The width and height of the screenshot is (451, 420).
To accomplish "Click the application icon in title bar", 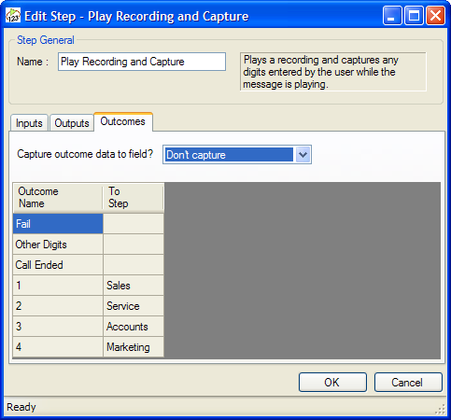I will pos(13,16).
